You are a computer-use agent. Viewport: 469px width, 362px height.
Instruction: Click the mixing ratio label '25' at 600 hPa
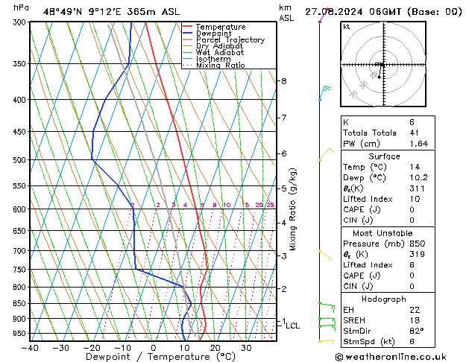point(271,205)
